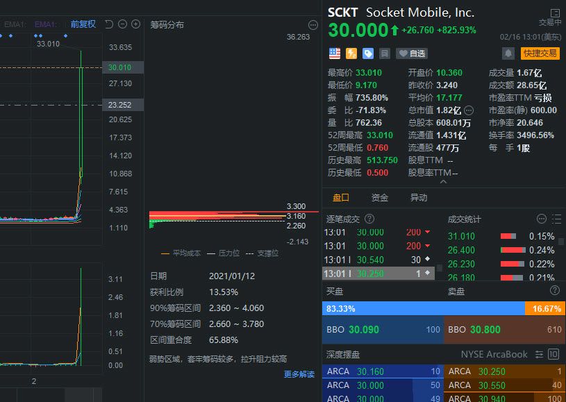Image resolution: width=566 pixels, height=402 pixels.
Task: Click the 平均成本 legend item
Action: 181,253
